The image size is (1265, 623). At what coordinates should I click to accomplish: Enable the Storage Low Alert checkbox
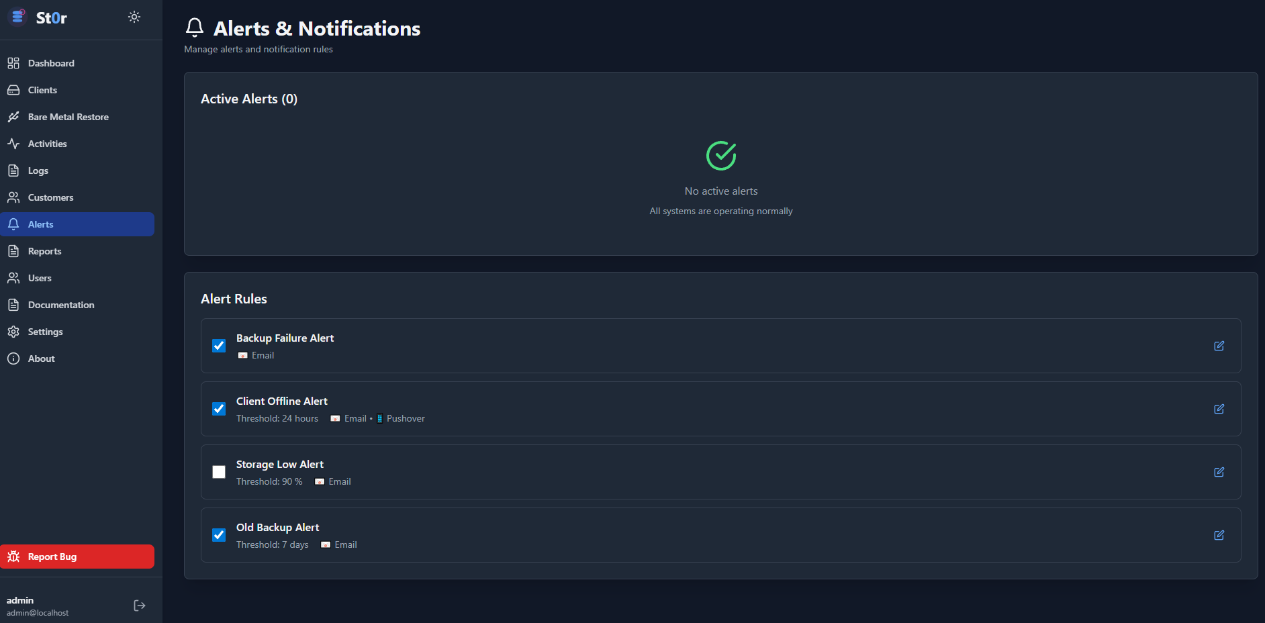(x=219, y=472)
